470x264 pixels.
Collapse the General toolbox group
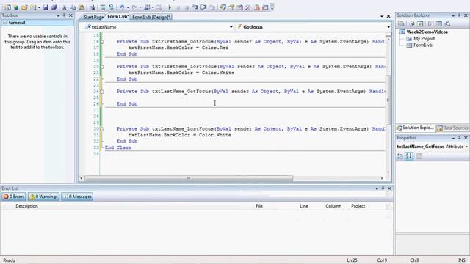click(5, 23)
